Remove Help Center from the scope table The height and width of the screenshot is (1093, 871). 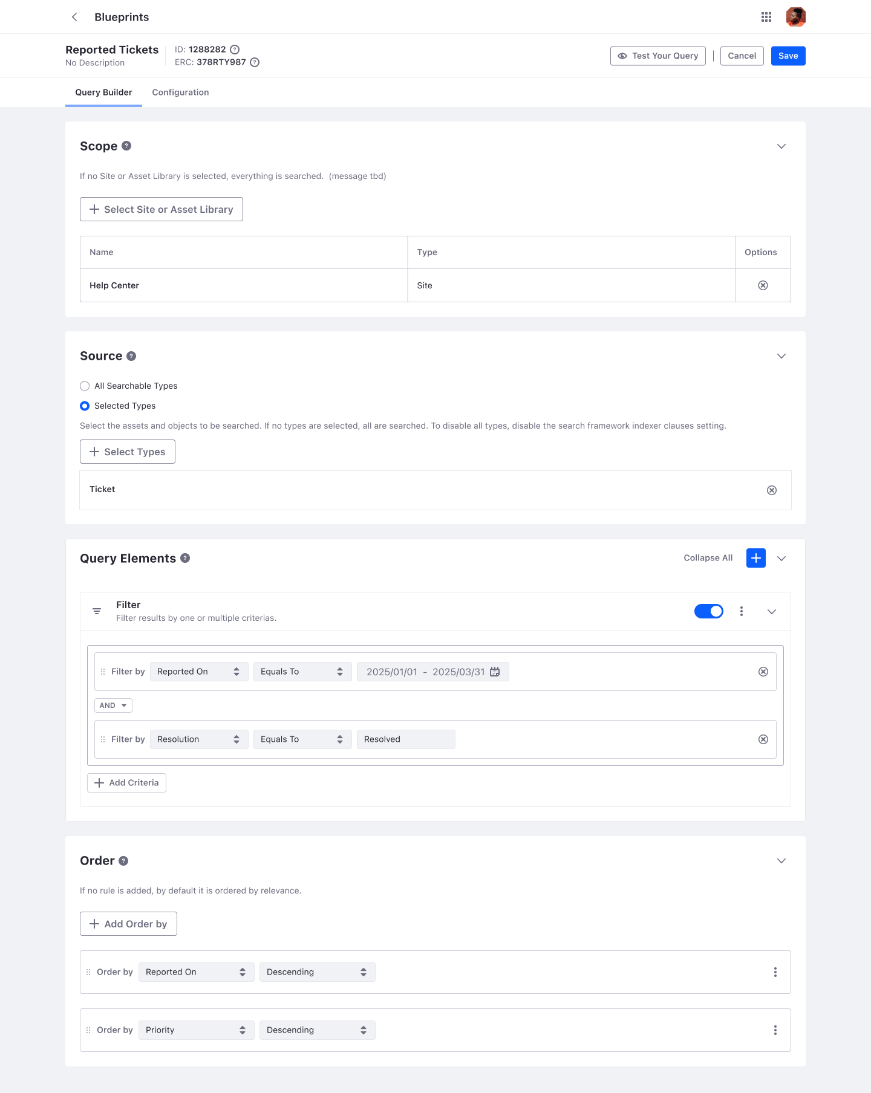(x=763, y=285)
